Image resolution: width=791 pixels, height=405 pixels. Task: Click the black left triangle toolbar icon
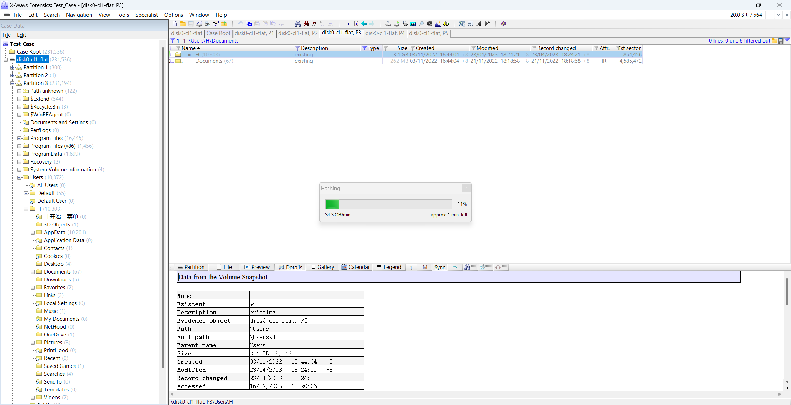(479, 24)
